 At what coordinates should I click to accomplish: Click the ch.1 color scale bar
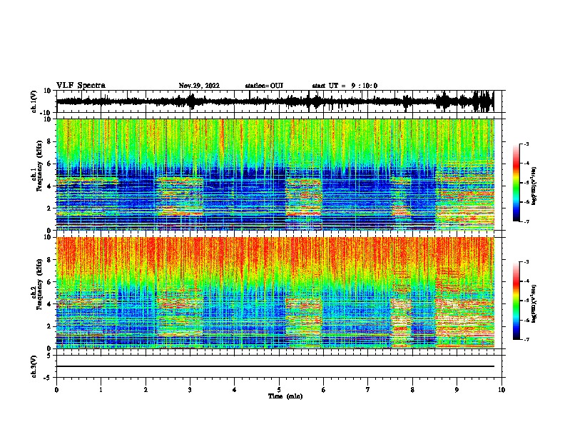click(516, 183)
